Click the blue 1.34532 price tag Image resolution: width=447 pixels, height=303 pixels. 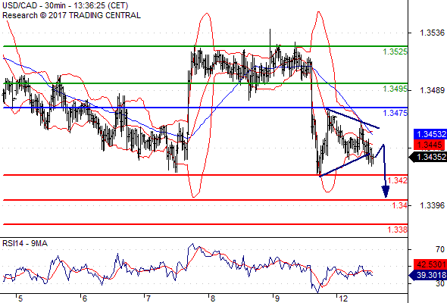(430, 134)
